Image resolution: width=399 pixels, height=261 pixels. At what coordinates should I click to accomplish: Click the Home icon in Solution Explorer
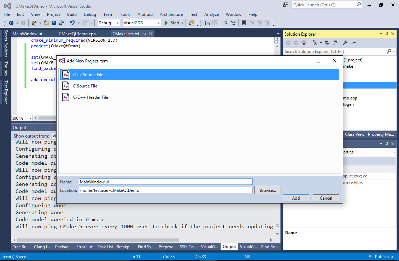[304, 43]
